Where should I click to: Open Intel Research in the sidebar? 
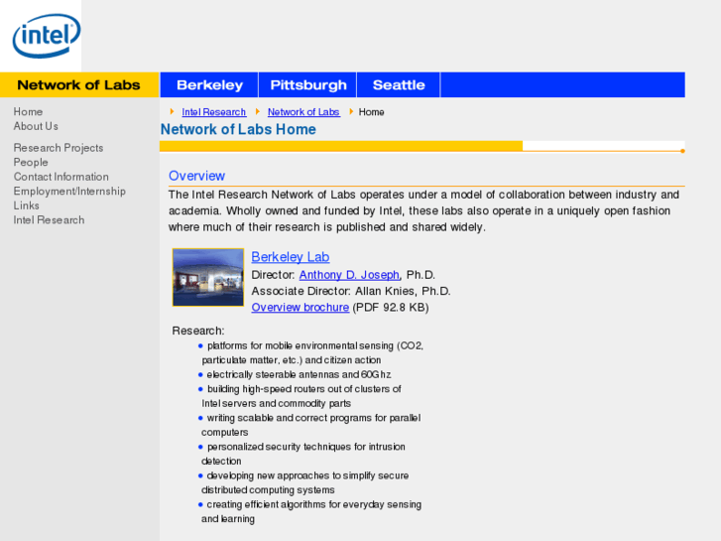[49, 220]
